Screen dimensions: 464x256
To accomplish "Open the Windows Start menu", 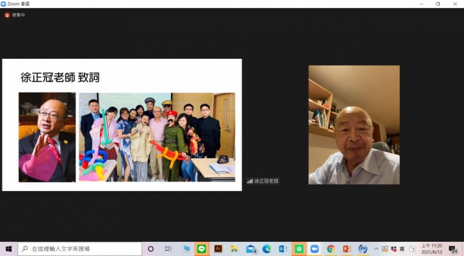I will [x=8, y=249].
